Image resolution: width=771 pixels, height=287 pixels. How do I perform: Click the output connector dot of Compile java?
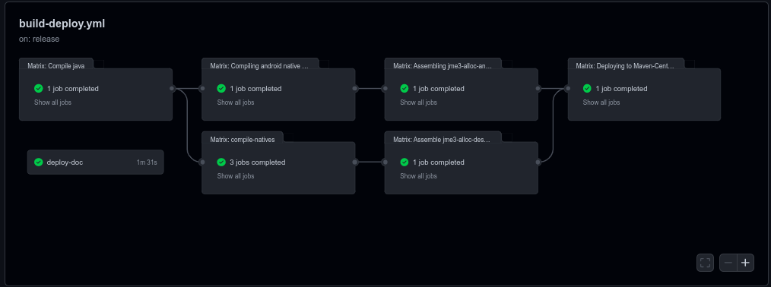tap(172, 88)
